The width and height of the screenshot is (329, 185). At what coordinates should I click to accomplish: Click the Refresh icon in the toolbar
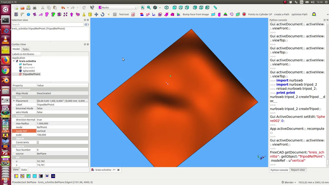[x=84, y=8]
